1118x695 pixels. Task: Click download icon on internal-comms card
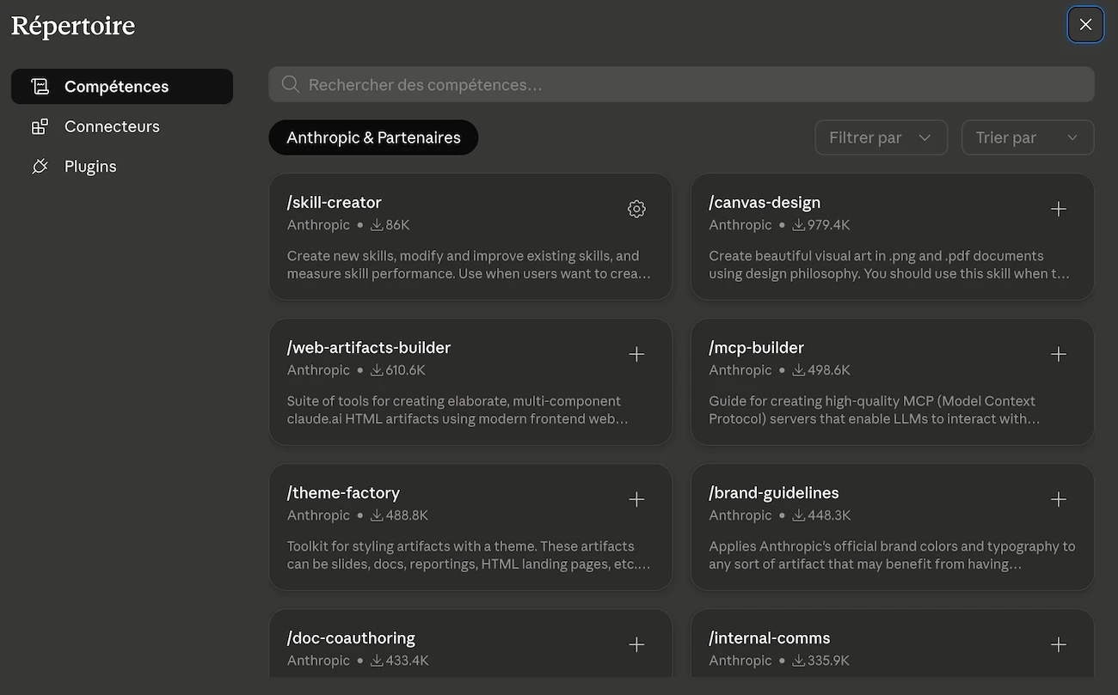tap(799, 661)
